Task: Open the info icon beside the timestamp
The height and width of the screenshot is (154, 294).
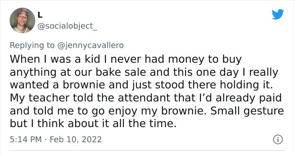Action: pyautogui.click(x=278, y=140)
